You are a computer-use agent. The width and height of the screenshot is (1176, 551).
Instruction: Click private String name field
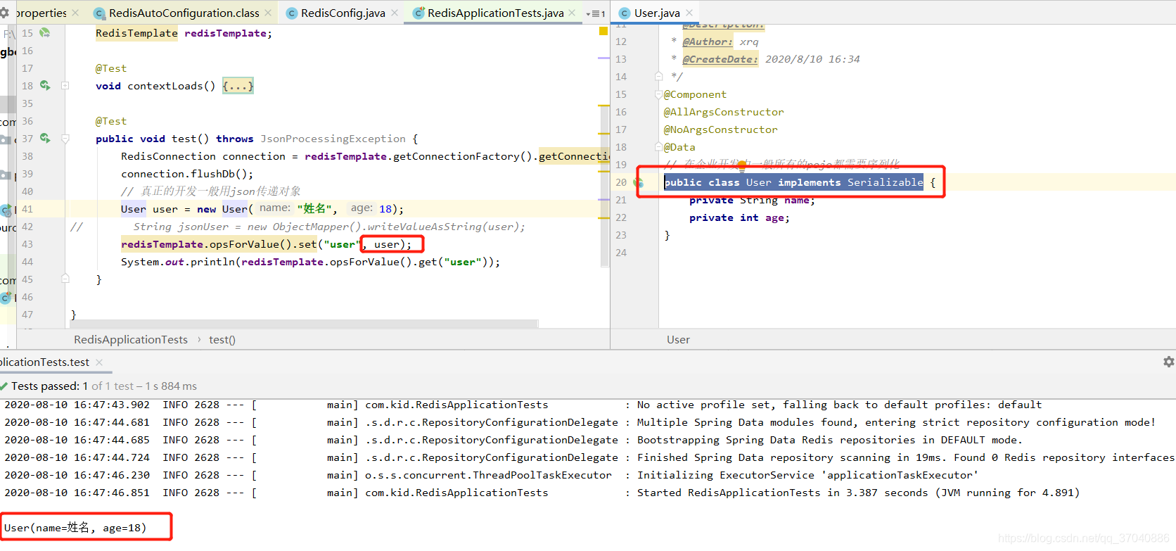pos(752,200)
